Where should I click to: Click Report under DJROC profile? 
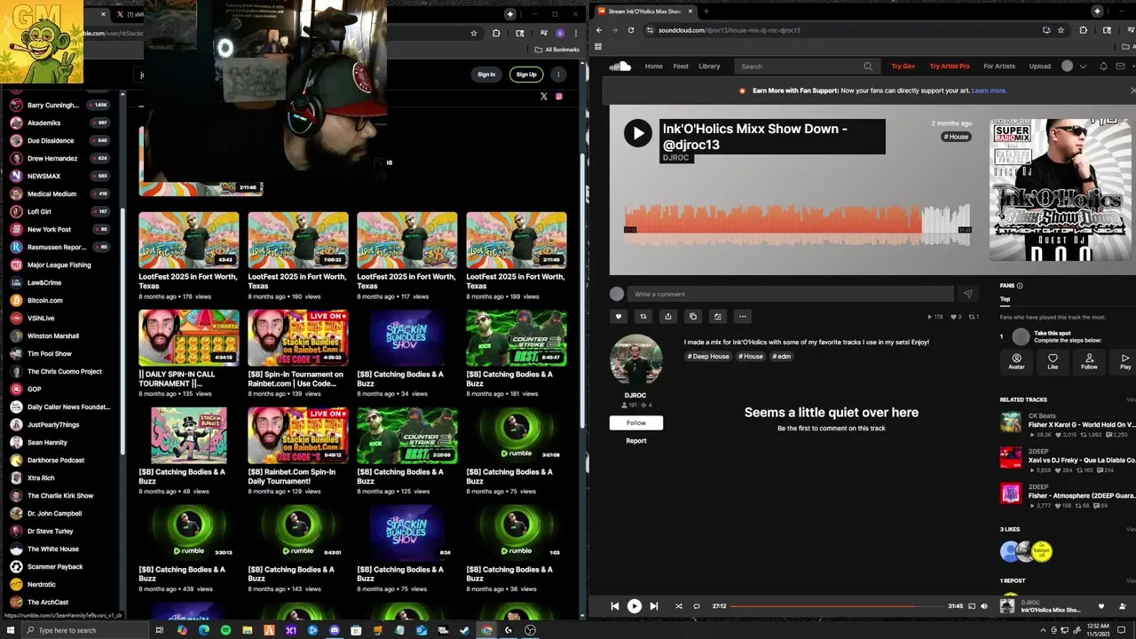pos(636,441)
